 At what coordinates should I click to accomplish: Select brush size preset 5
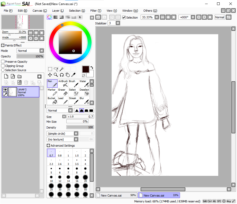(51, 170)
